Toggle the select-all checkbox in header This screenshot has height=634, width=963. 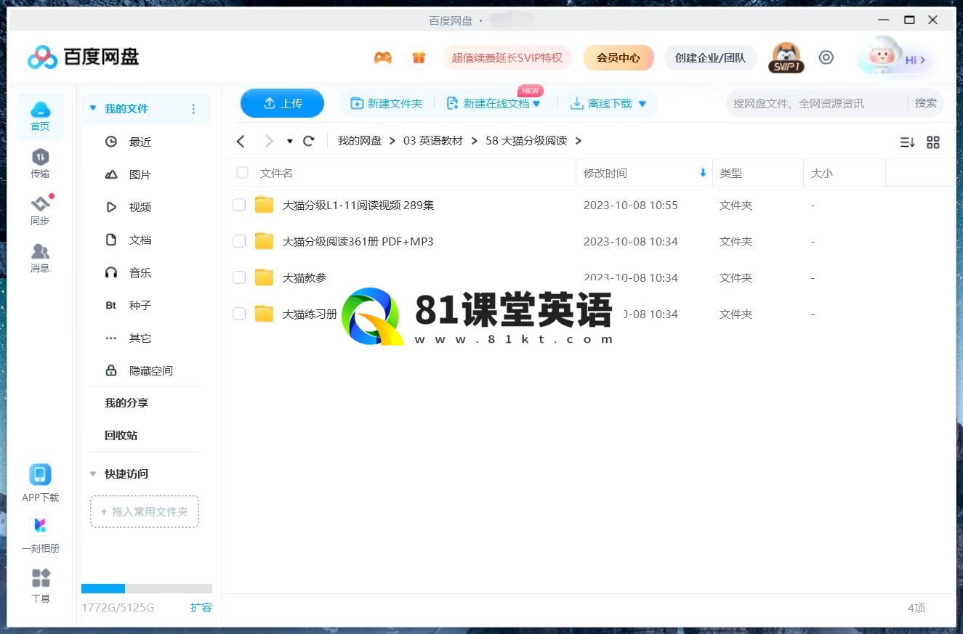pyautogui.click(x=242, y=173)
